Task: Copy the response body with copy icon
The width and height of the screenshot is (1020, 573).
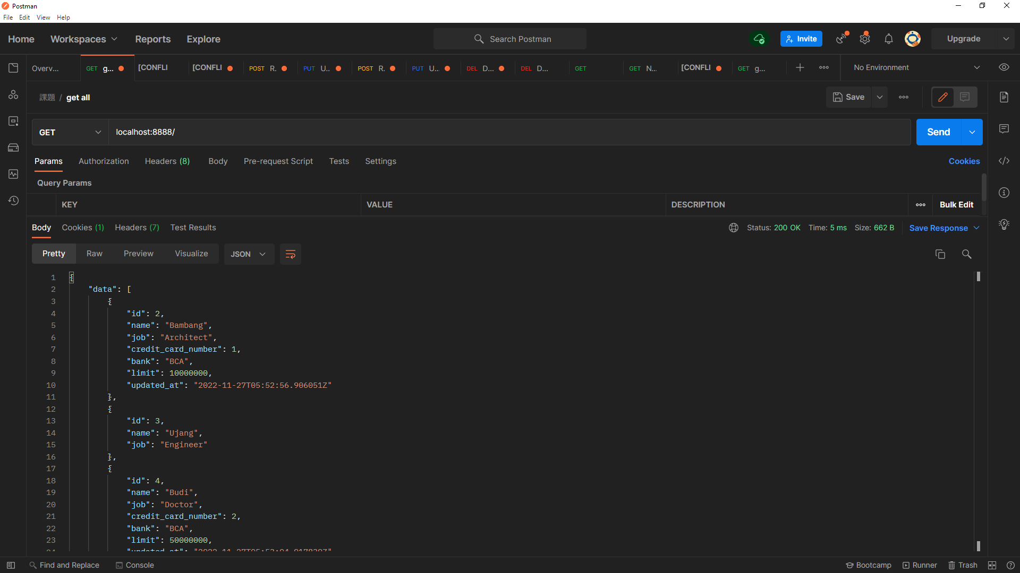Action: pos(940,254)
